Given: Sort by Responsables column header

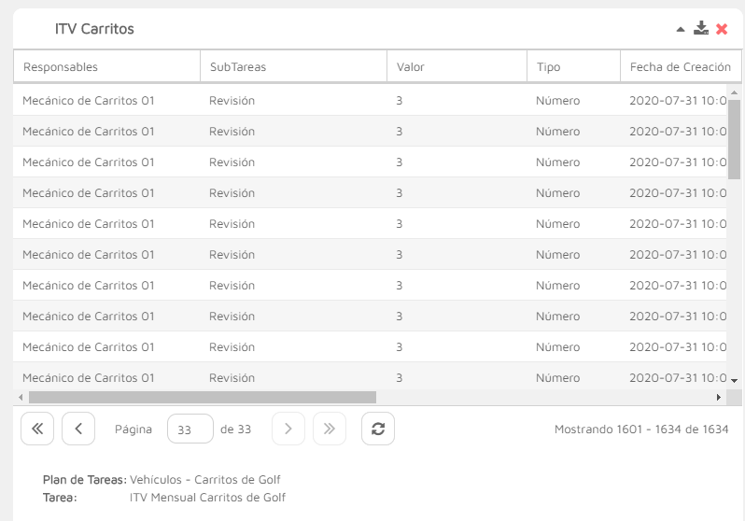Looking at the screenshot, I should coord(106,67).
